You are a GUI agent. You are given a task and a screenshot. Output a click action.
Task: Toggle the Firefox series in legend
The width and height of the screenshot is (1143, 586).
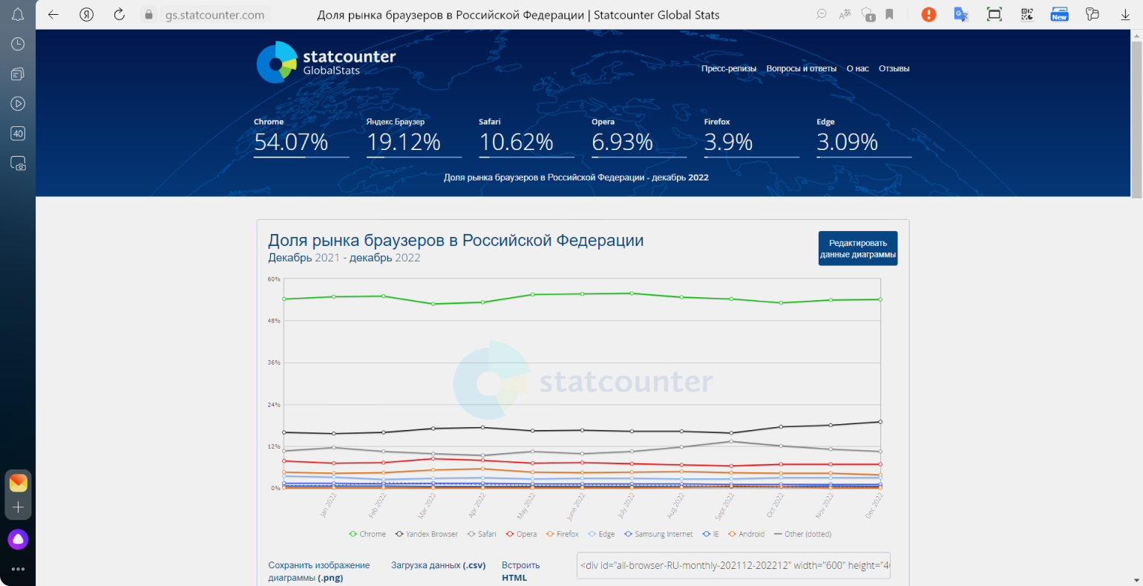coord(563,534)
